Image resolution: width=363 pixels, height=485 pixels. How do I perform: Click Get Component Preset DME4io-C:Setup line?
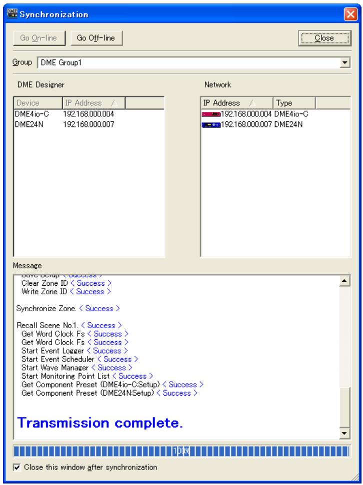[112, 385]
